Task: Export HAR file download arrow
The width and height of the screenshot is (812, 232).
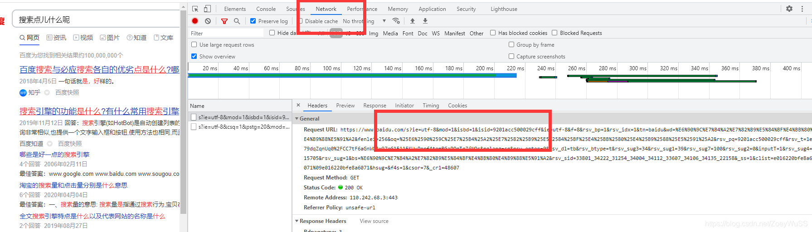Action: pyautogui.click(x=425, y=21)
